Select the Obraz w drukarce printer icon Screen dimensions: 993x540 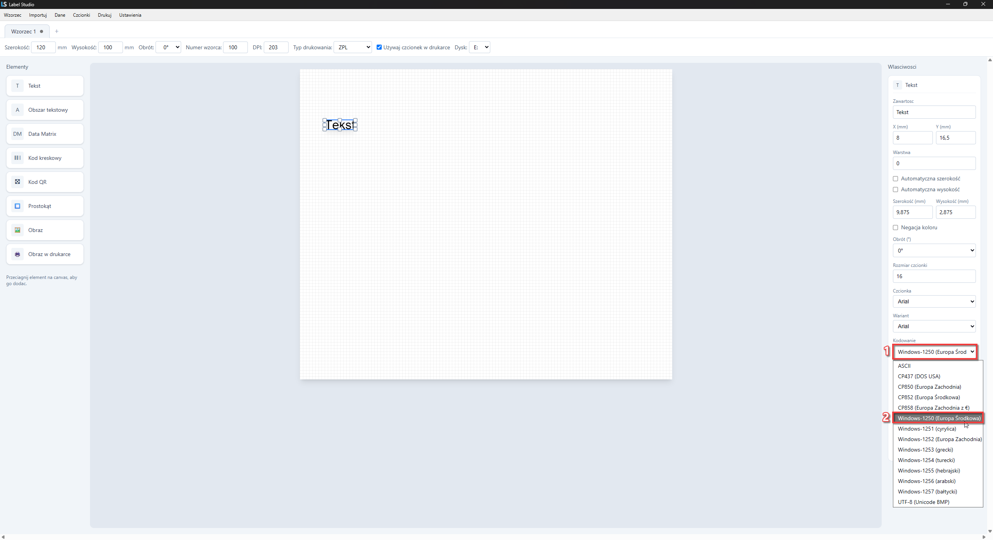click(17, 254)
